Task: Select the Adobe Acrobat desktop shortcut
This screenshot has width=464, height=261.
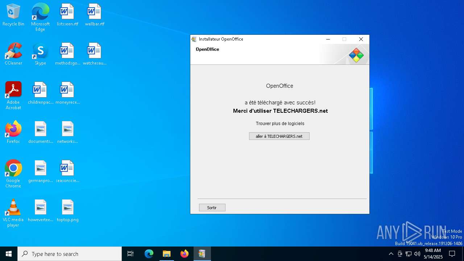Action: pyautogui.click(x=13, y=96)
